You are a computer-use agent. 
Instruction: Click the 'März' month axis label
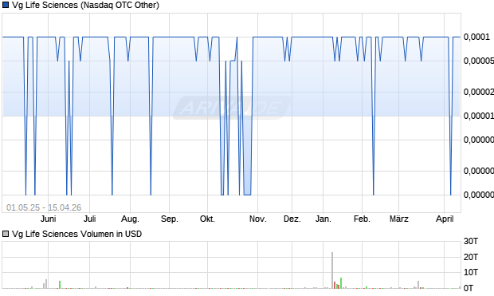[x=399, y=219]
